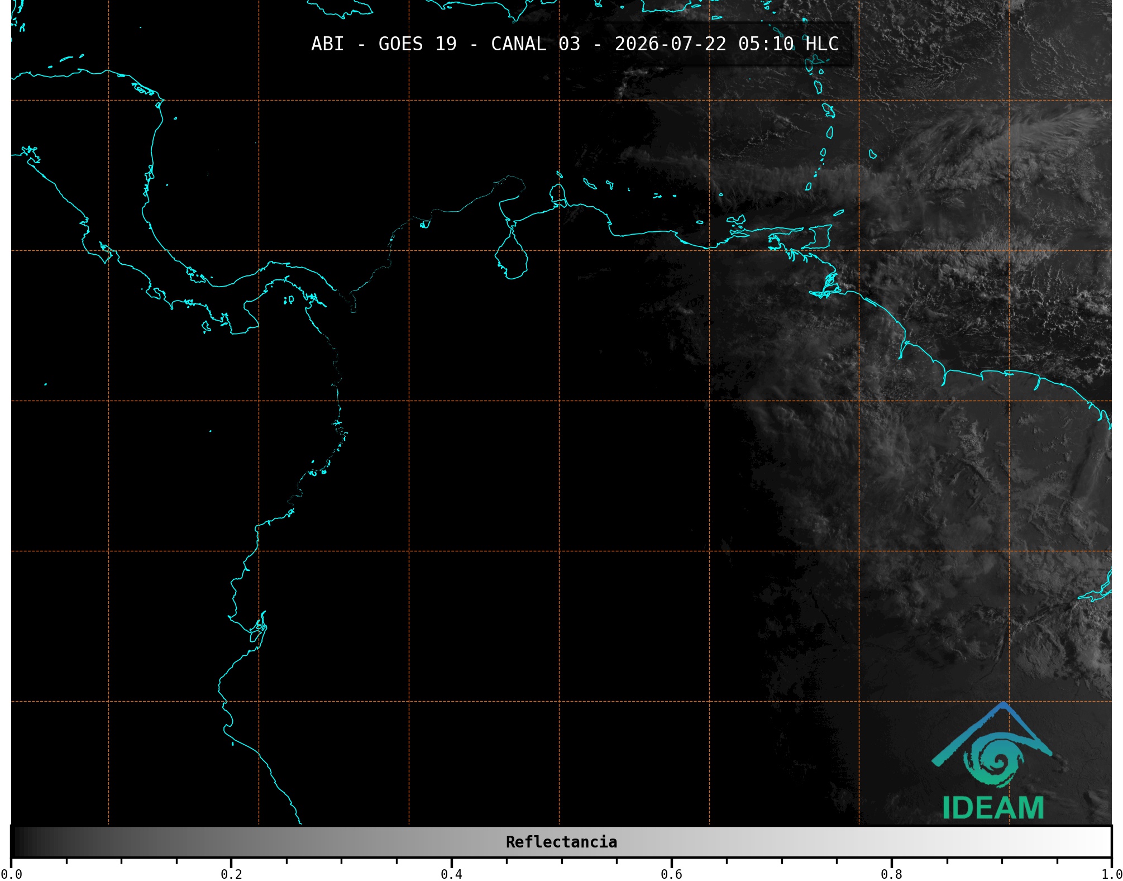Click the Reflectancia grayscale colorbar

click(561, 841)
